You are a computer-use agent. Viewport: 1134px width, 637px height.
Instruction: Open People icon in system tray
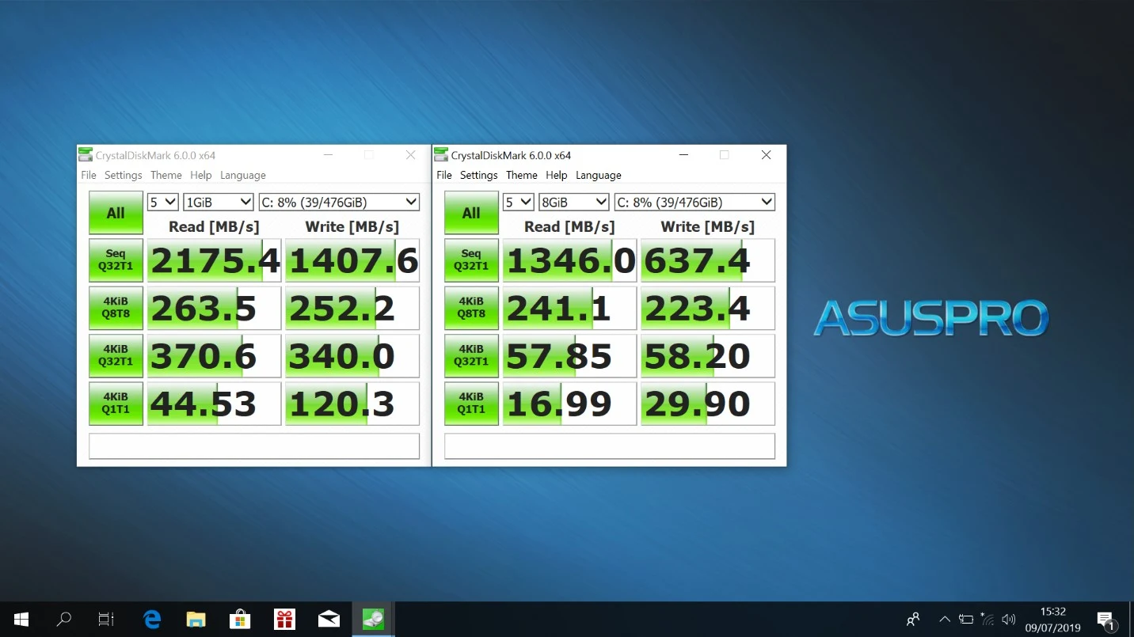[x=913, y=619]
